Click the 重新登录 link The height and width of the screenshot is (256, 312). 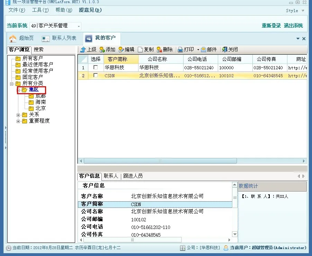(271, 26)
